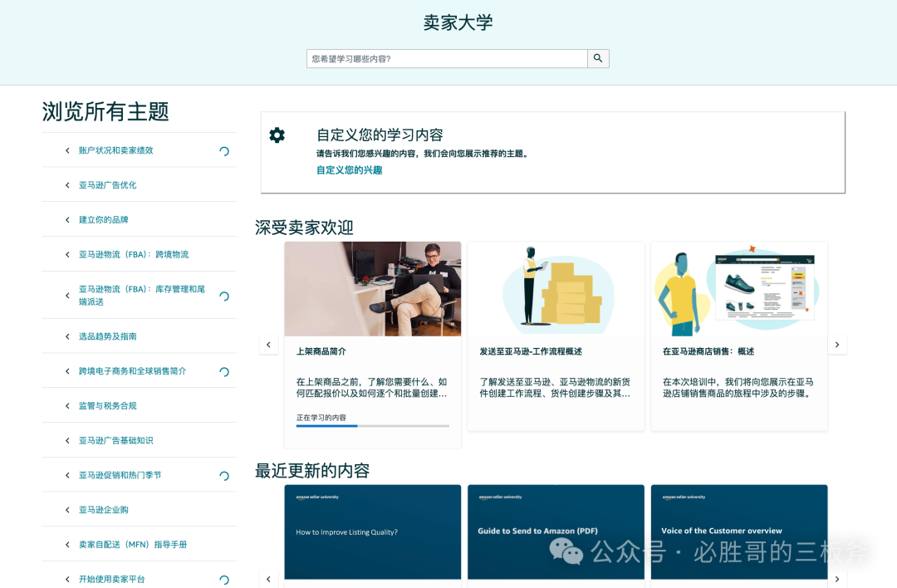897x588 pixels.
Task: Expand the 亚马逊广告基础知识 topic chevron
Action: click(x=67, y=440)
